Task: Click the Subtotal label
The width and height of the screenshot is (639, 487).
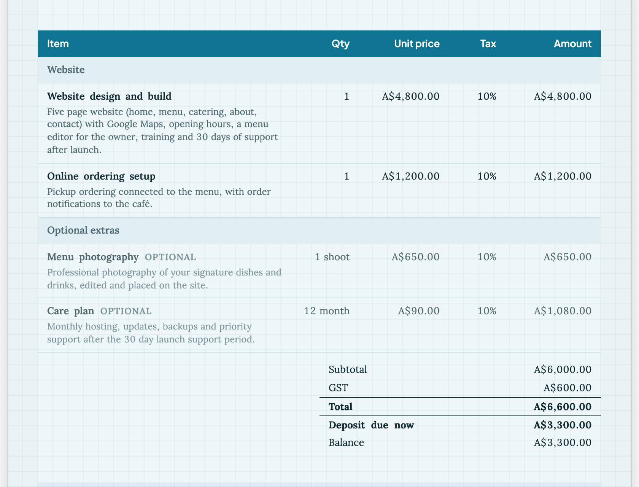Action: pos(348,369)
